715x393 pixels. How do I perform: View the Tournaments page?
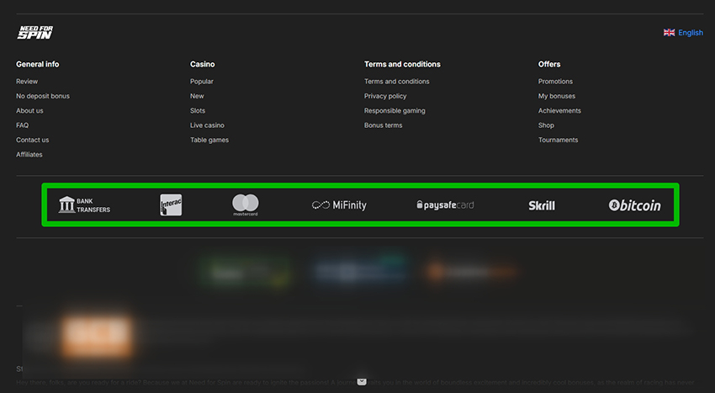(x=558, y=140)
